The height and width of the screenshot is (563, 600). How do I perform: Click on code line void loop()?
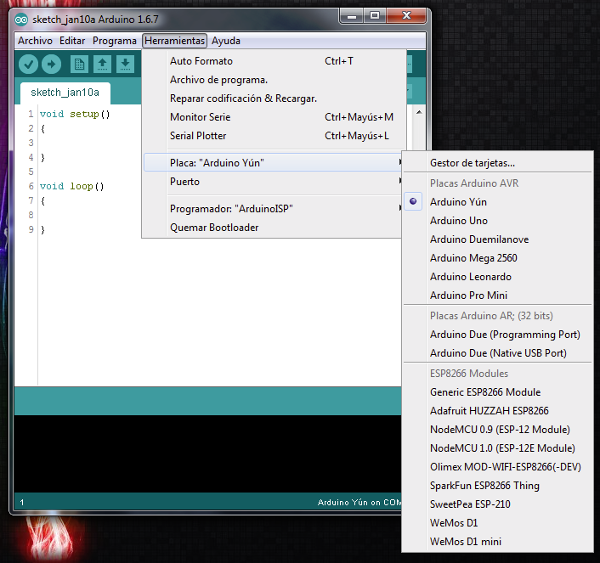tap(72, 186)
